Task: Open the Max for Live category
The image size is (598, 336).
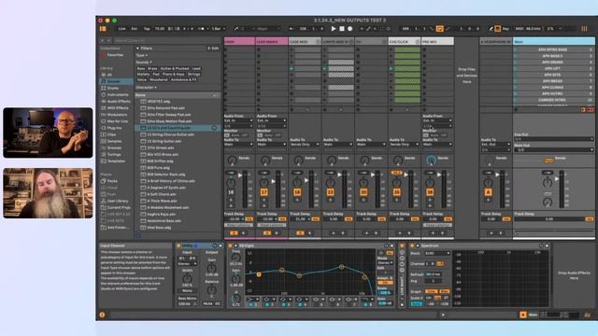Action: click(117, 121)
